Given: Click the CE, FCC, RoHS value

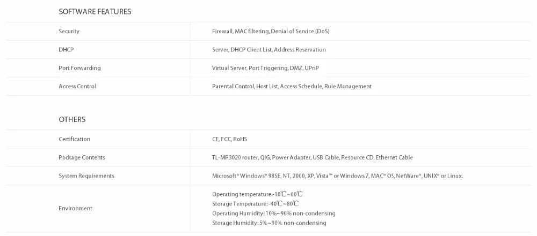Looking at the screenshot, I should click(x=229, y=139).
